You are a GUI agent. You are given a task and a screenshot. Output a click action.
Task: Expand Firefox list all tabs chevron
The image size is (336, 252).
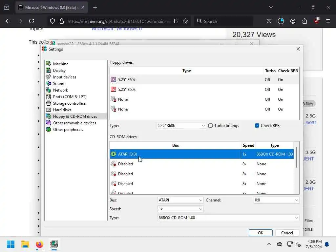pos(271,7)
